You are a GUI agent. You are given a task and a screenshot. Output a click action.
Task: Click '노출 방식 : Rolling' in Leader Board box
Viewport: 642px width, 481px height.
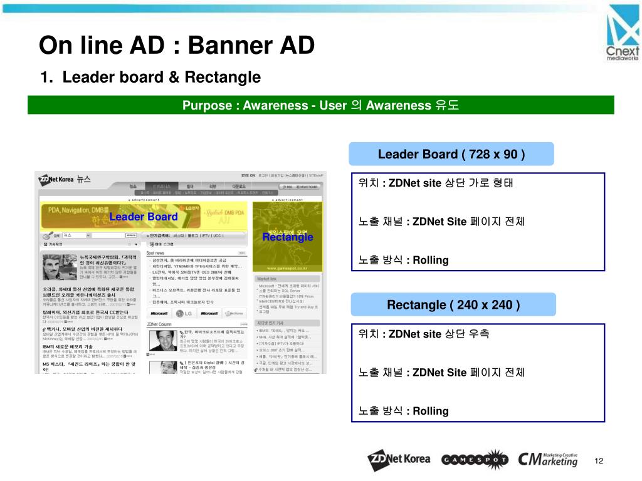tap(403, 260)
